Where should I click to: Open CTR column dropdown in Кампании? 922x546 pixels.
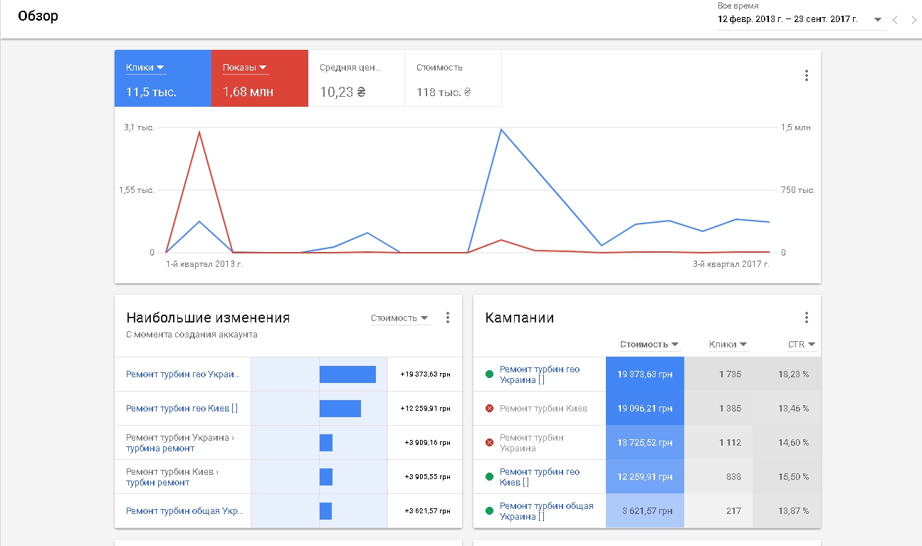[x=802, y=345]
